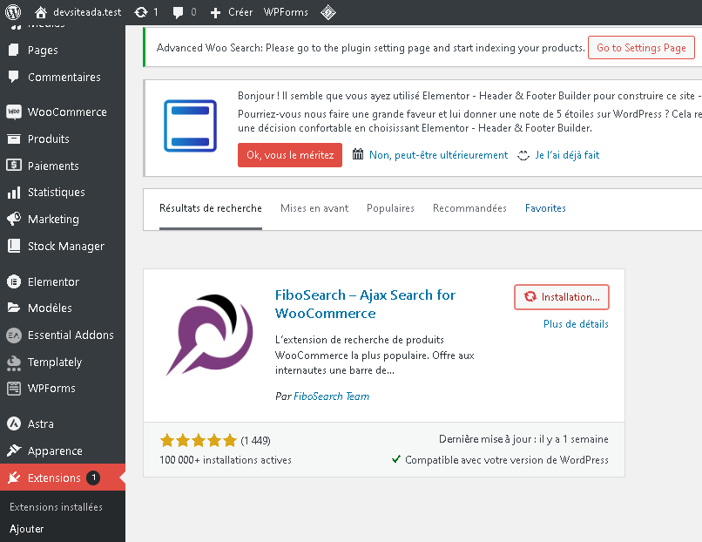
Task: Click the Go to Settings Page button
Action: tap(641, 47)
